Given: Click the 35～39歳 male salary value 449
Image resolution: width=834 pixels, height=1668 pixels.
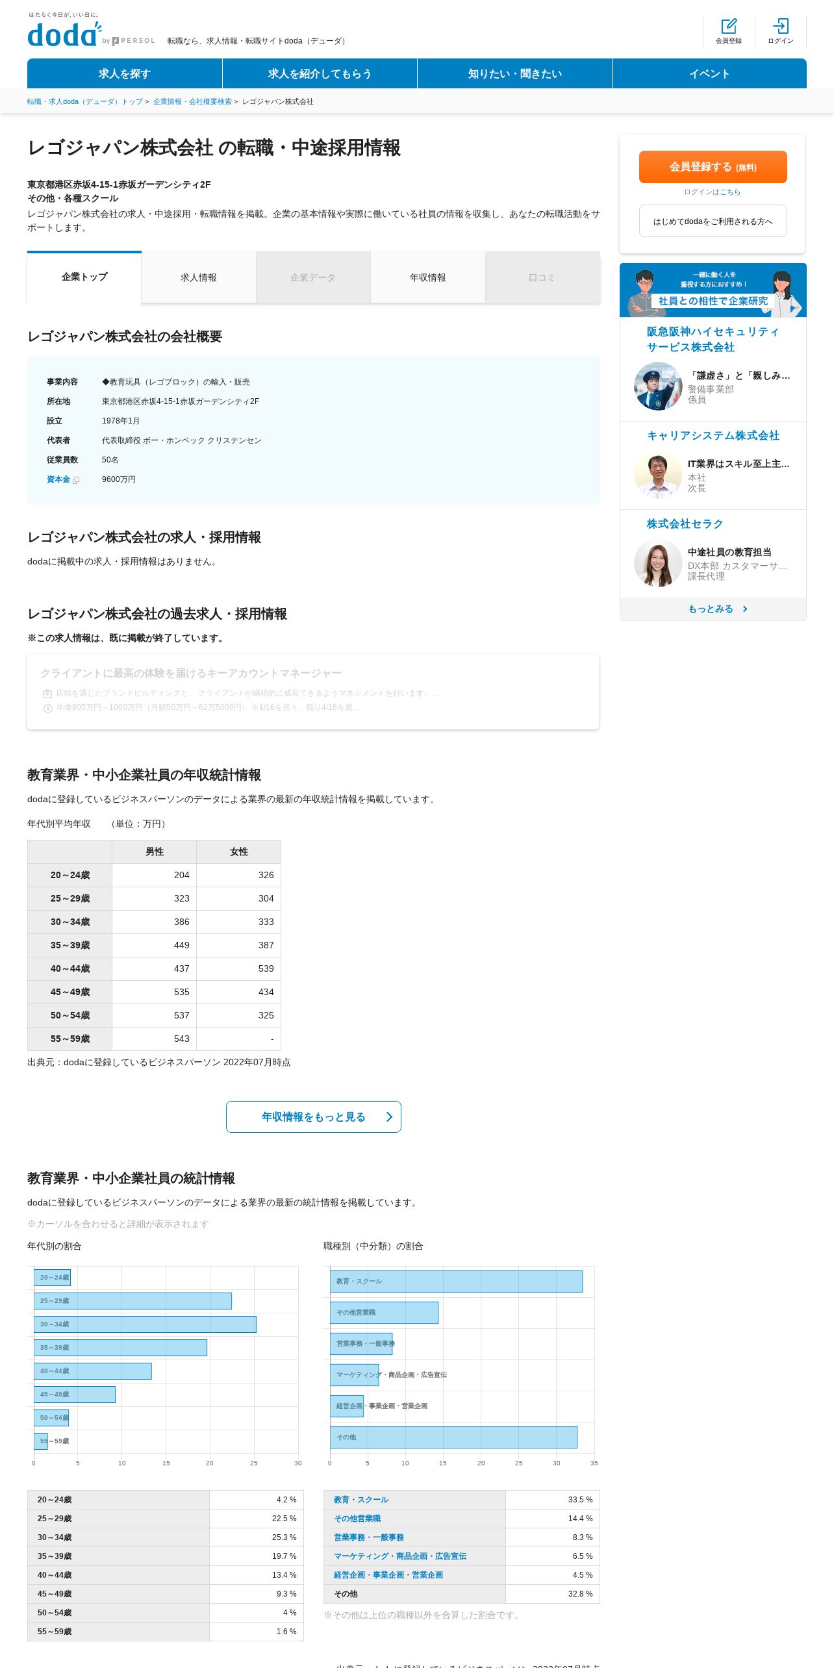Looking at the screenshot, I should tap(182, 945).
